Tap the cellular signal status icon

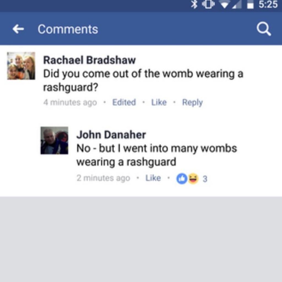click(x=237, y=5)
